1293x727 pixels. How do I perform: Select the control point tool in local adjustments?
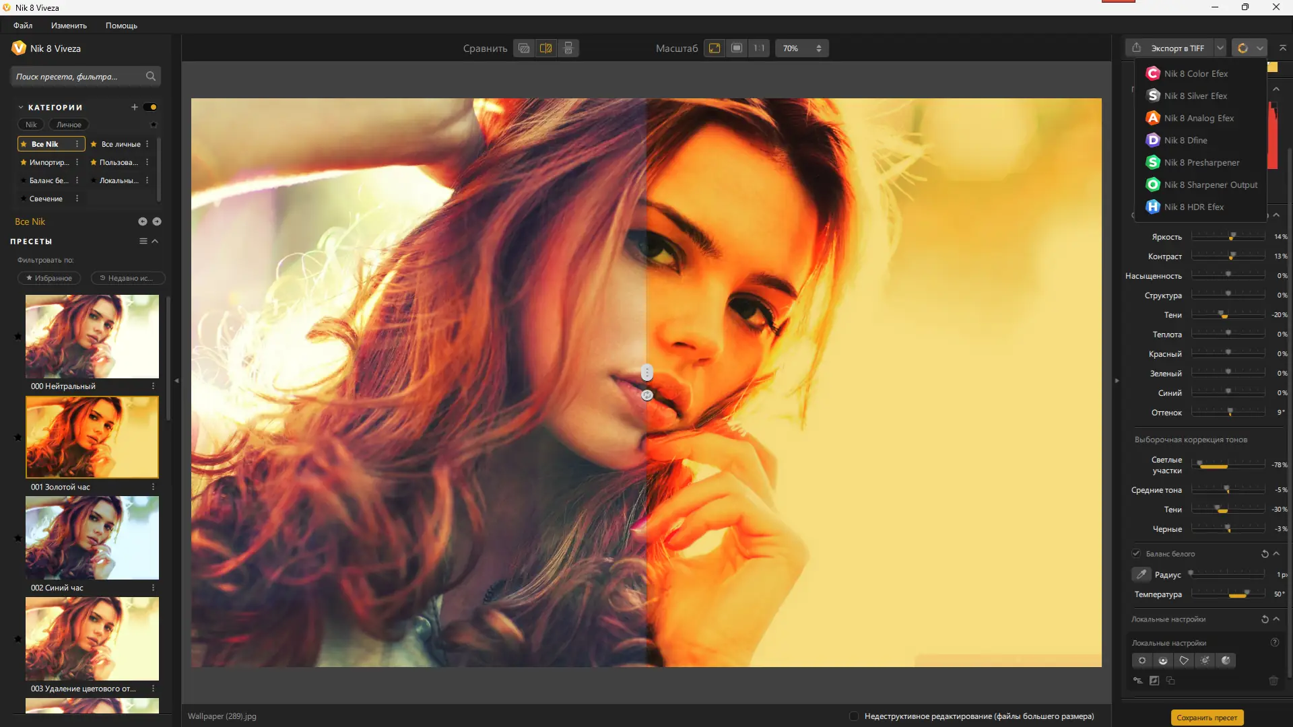[x=1142, y=660]
